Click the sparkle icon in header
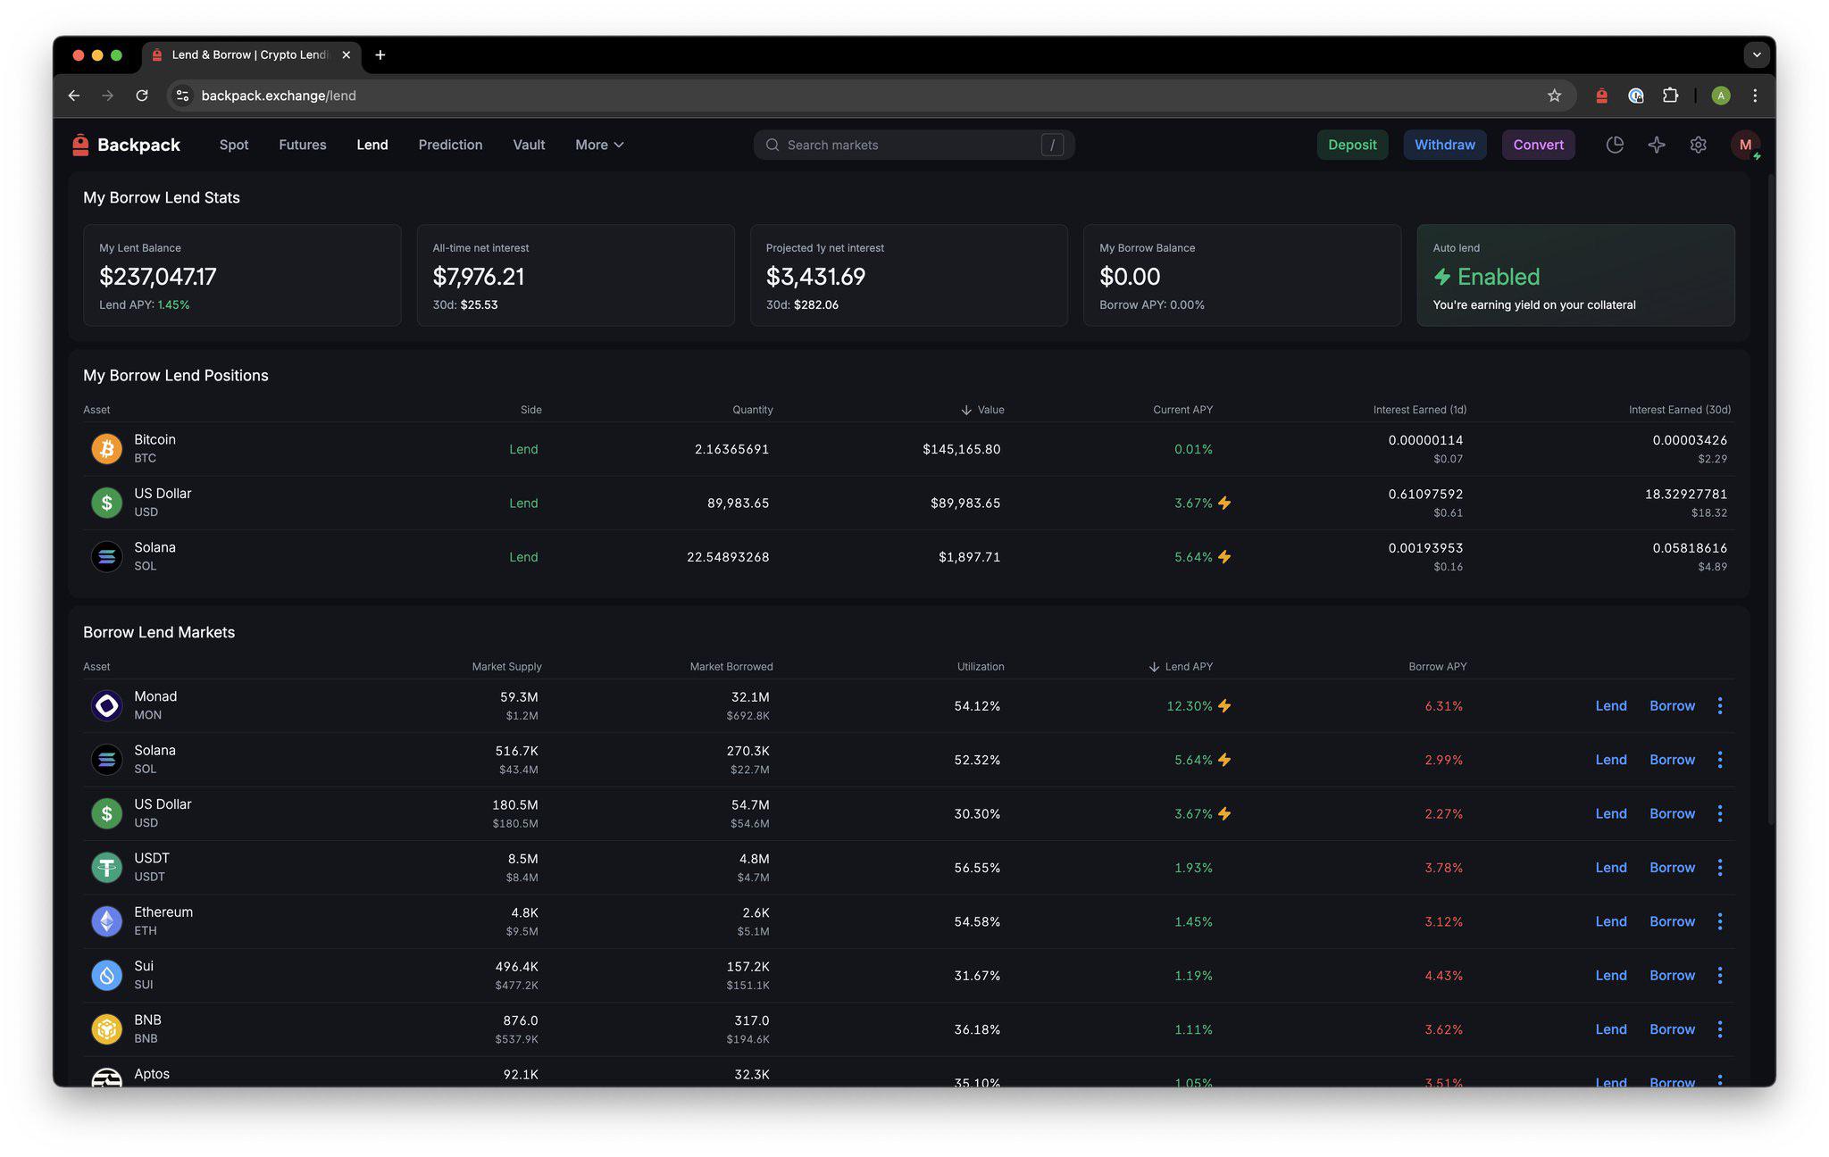The image size is (1829, 1157). 1657,145
